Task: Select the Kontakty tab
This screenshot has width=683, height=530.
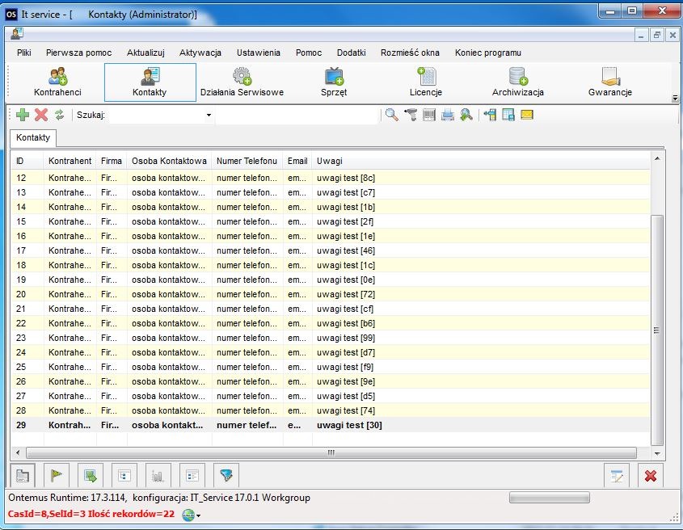Action: (x=33, y=138)
